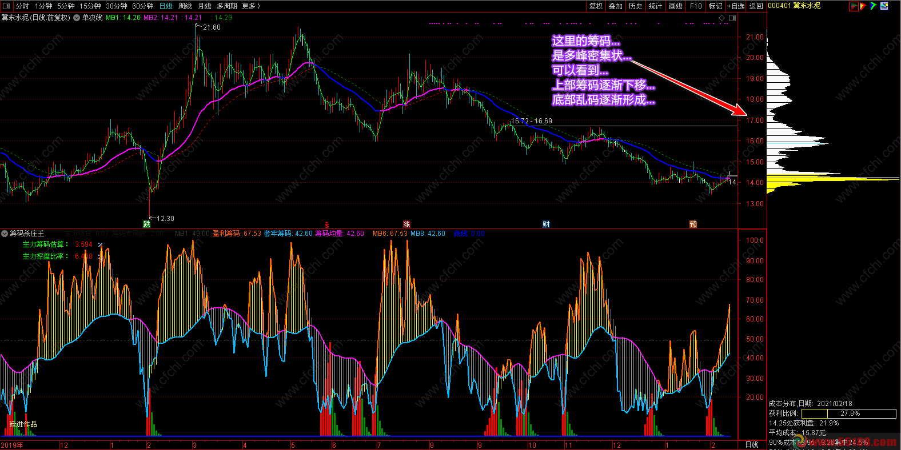The width and height of the screenshot is (901, 450).
Task: Click 14.25处获利盘: 21.9% text
Action: tap(804, 423)
